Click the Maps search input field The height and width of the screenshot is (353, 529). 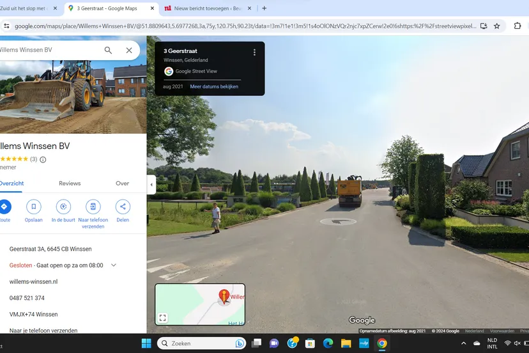click(x=50, y=50)
